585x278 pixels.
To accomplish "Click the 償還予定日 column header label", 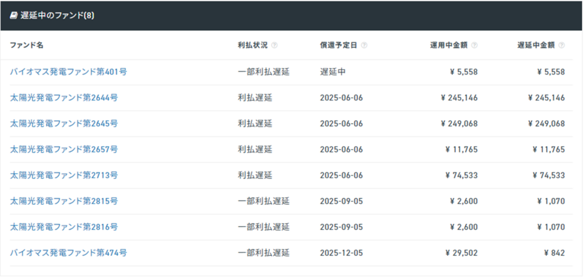I will pyautogui.click(x=338, y=46).
